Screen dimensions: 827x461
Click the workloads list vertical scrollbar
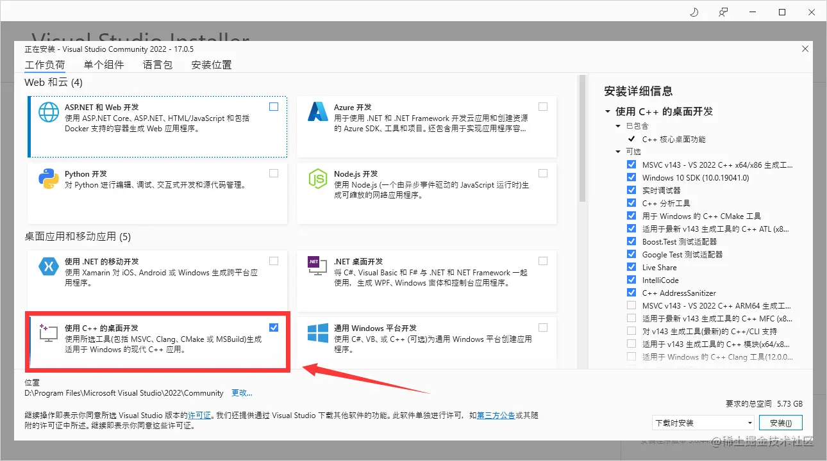582,139
